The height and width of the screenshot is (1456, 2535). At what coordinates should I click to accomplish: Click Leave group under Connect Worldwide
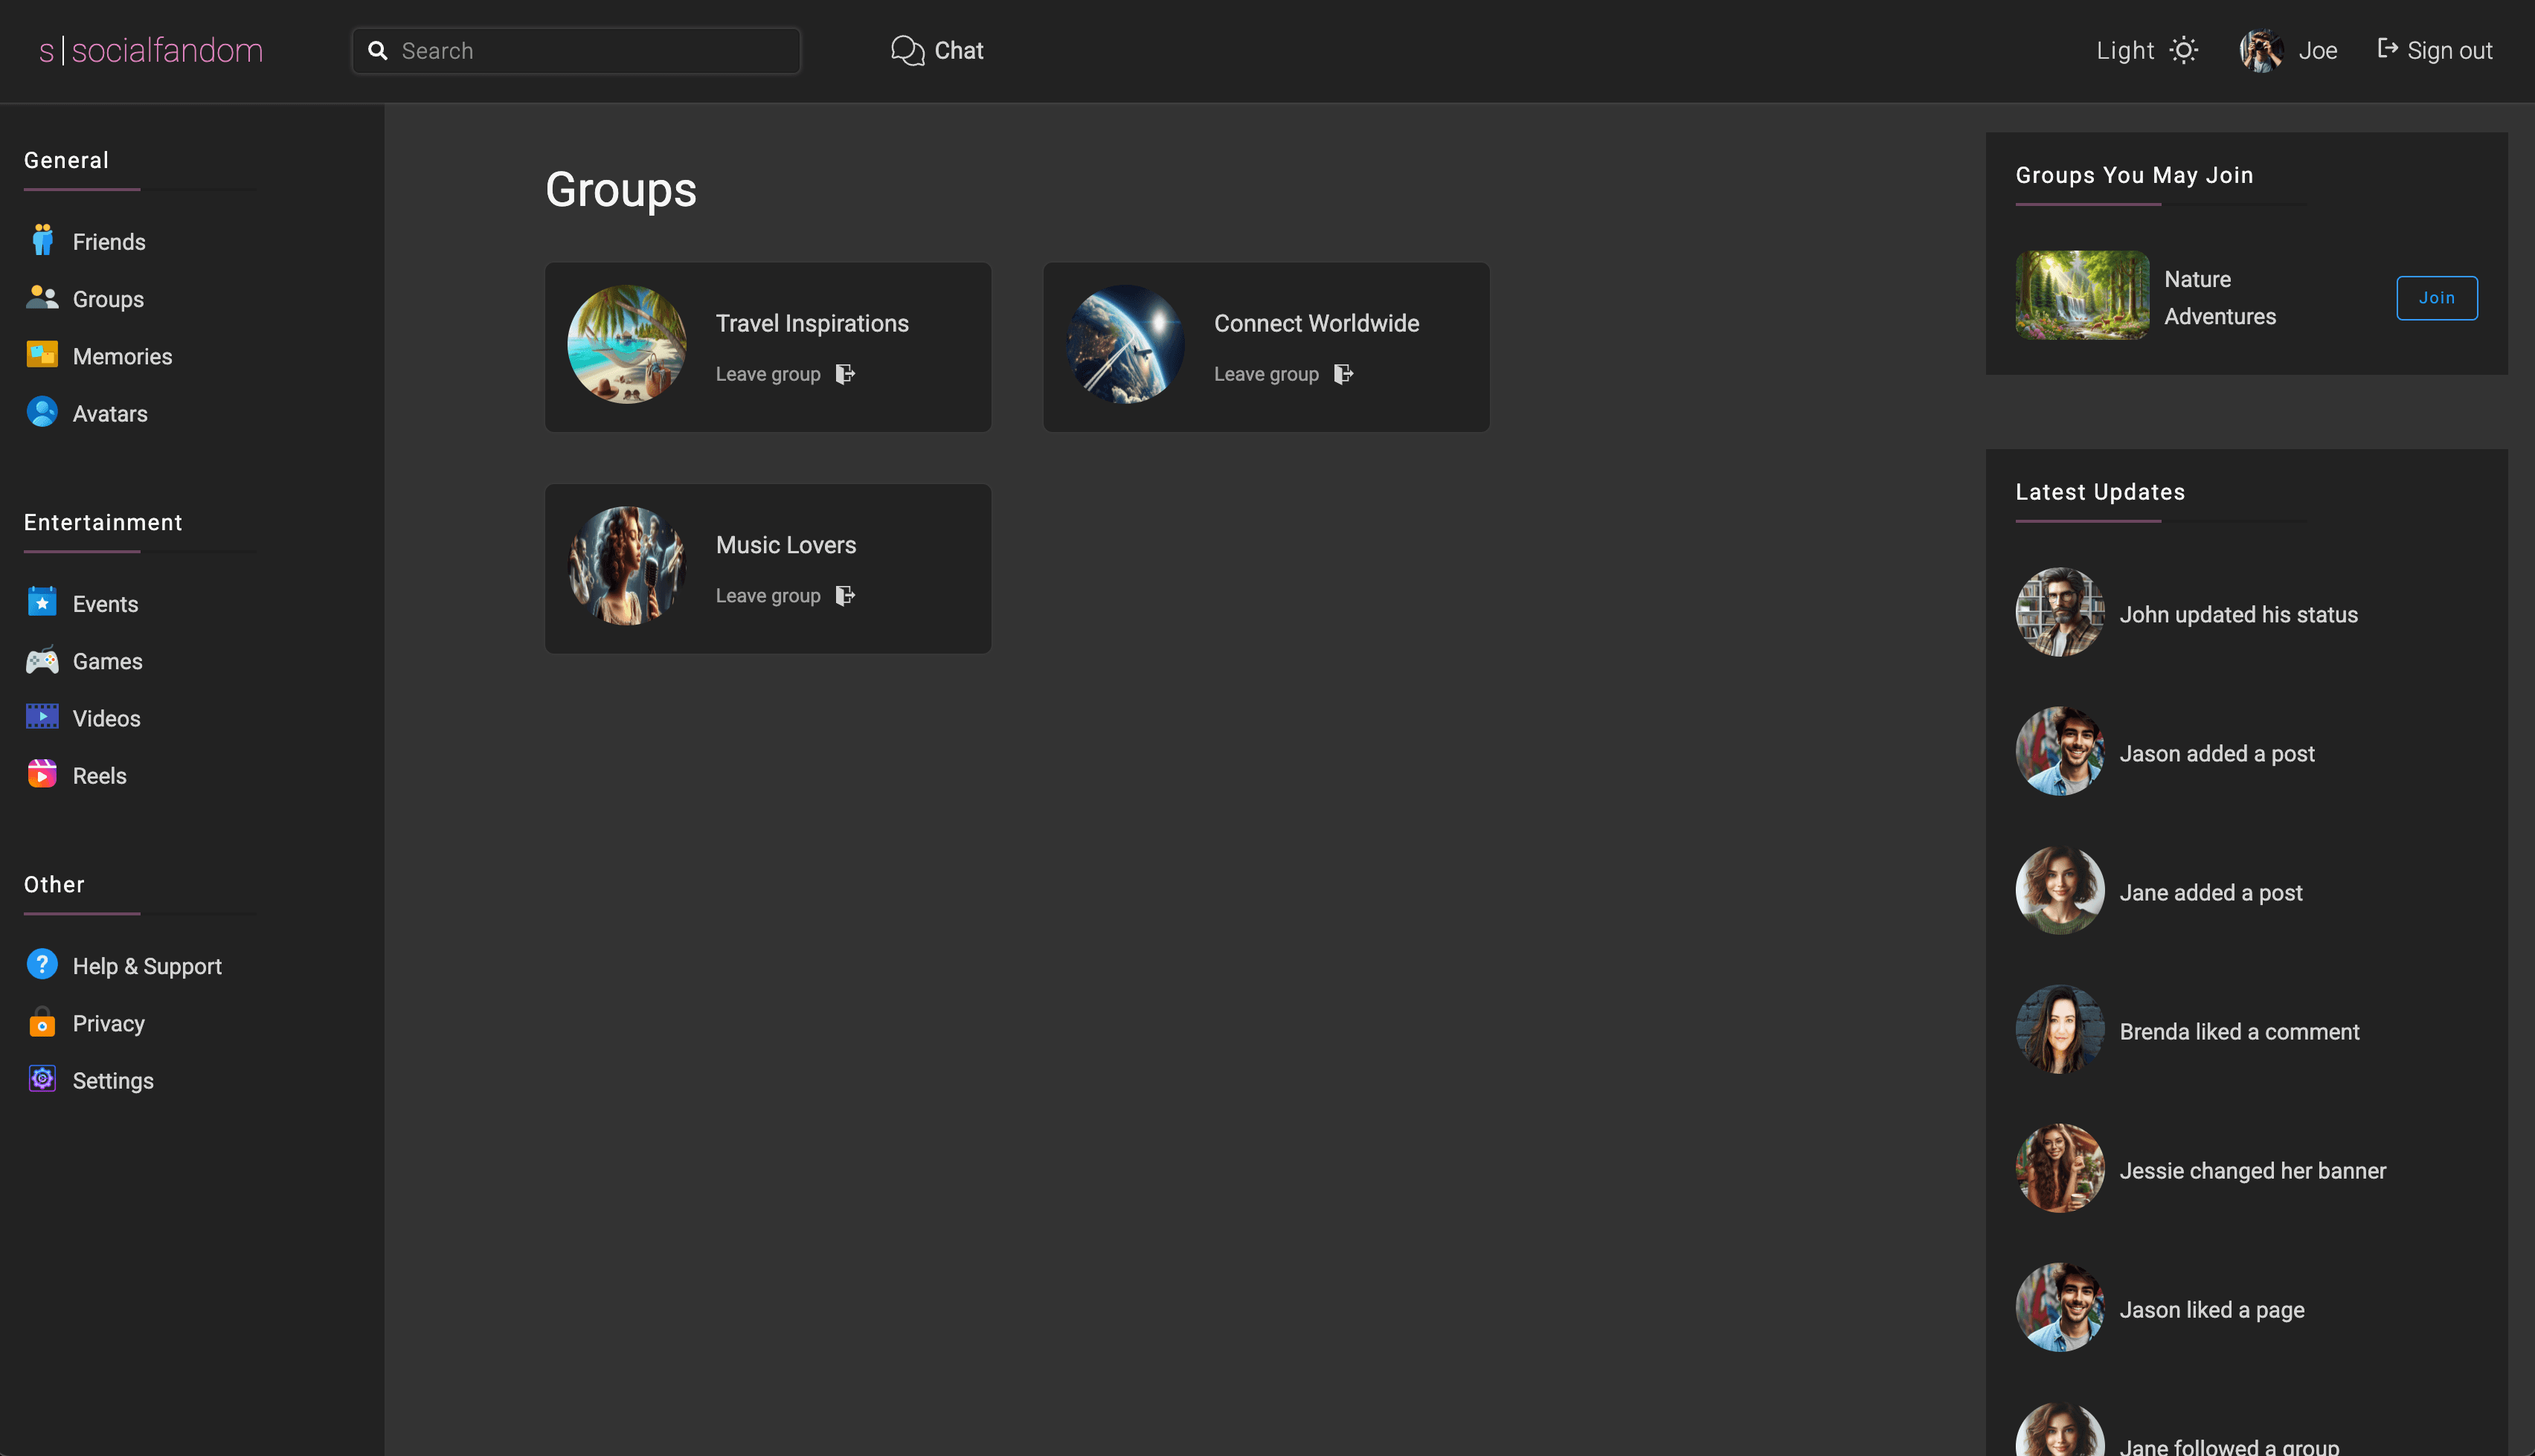tap(1266, 374)
